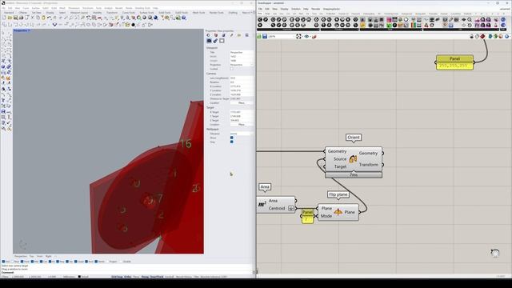This screenshot has height=288, width=512.
Task: Click Grasshopper Open file icon
Action: [x=259, y=37]
